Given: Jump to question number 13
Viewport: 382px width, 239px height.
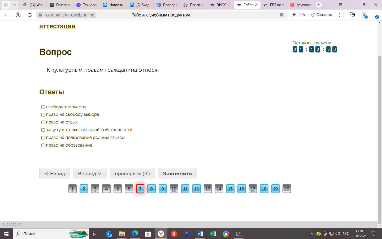Looking at the screenshot, I should 208,189.
